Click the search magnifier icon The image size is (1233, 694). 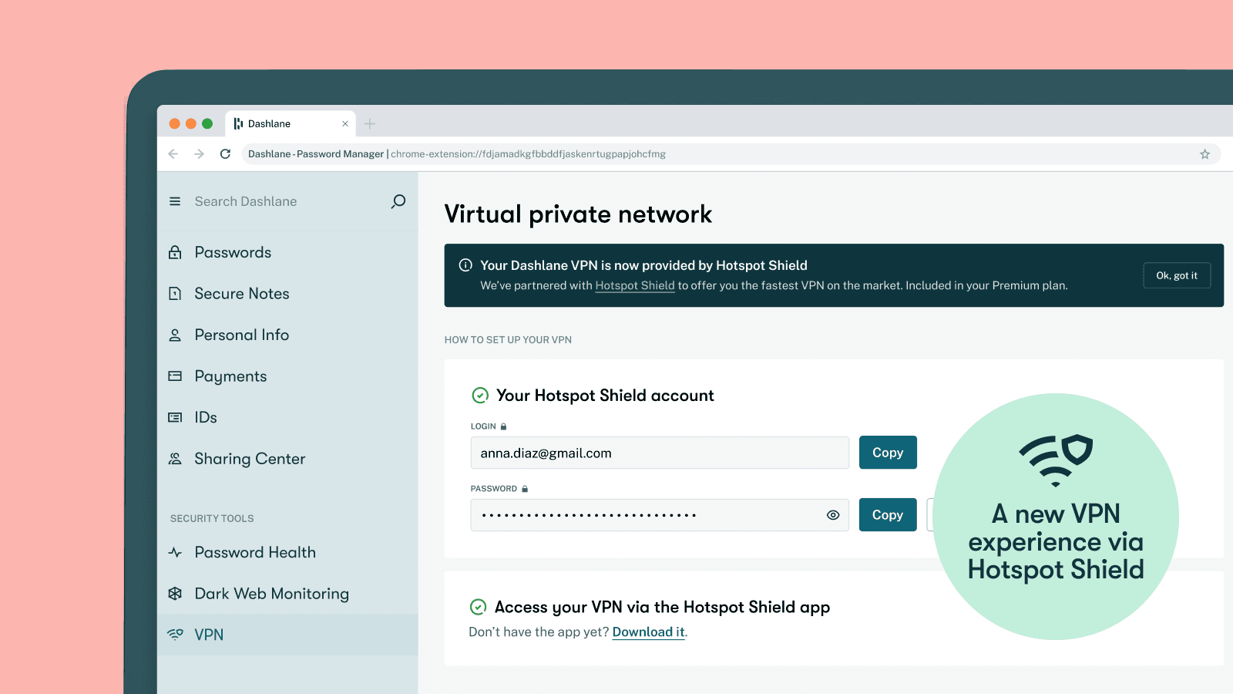[x=398, y=201]
